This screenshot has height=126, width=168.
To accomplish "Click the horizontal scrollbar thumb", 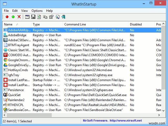I will [x=29, y=115].
